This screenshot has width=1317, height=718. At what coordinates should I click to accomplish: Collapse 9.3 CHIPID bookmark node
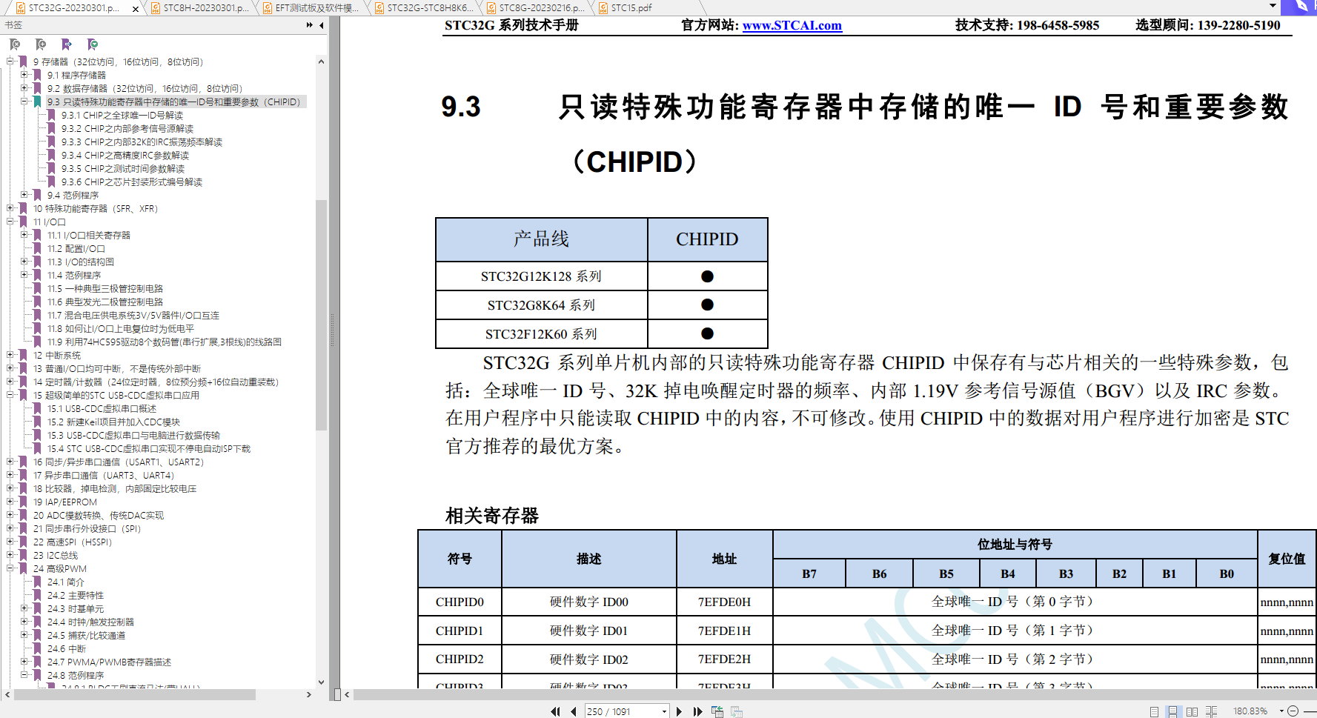24,102
